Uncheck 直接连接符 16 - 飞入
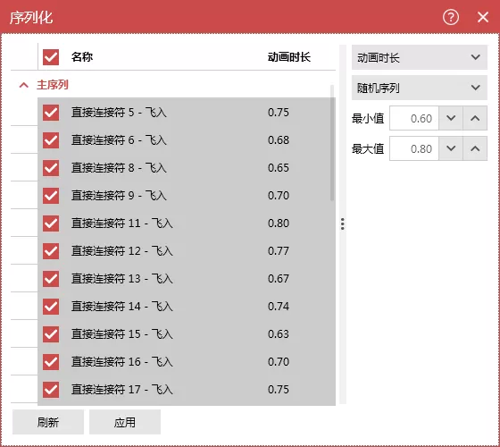 51,362
